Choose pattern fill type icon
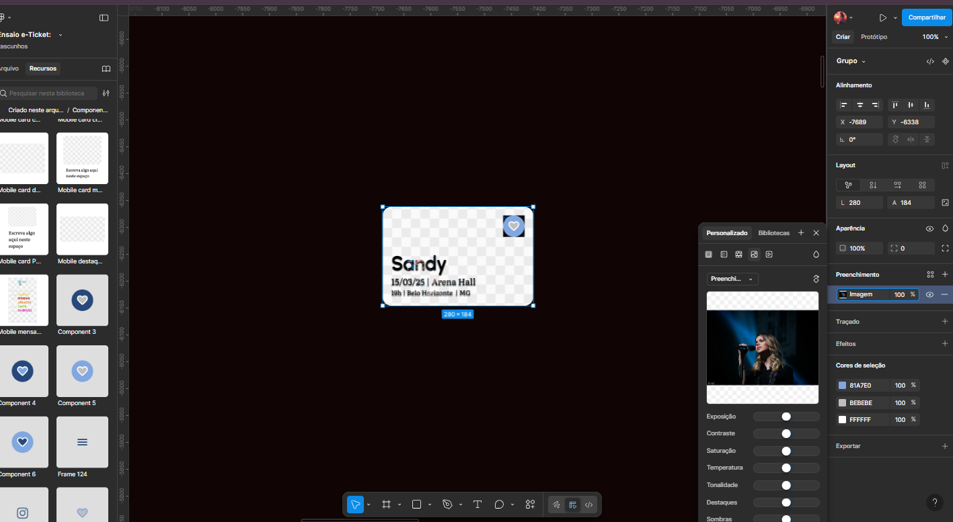This screenshot has width=953, height=522. click(738, 255)
